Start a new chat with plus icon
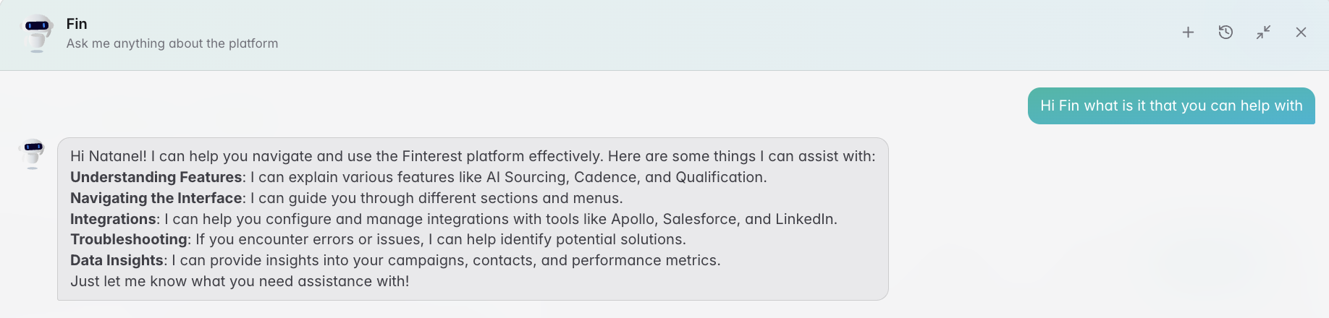 pos(1188,33)
